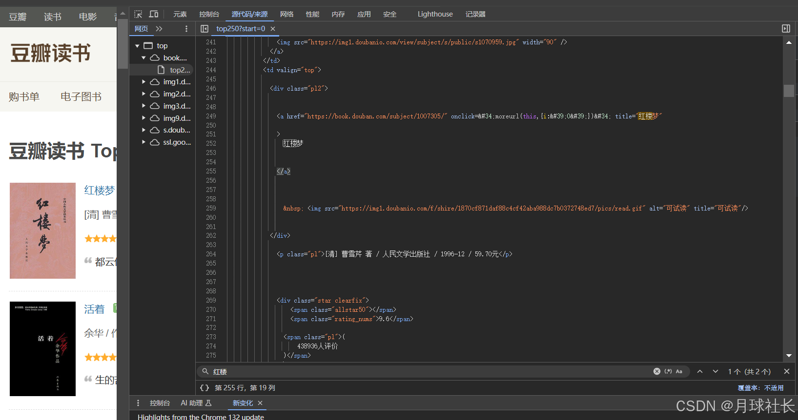The height and width of the screenshot is (420, 798).
Task: Open the 网络 panel tab
Action: [x=287, y=14]
